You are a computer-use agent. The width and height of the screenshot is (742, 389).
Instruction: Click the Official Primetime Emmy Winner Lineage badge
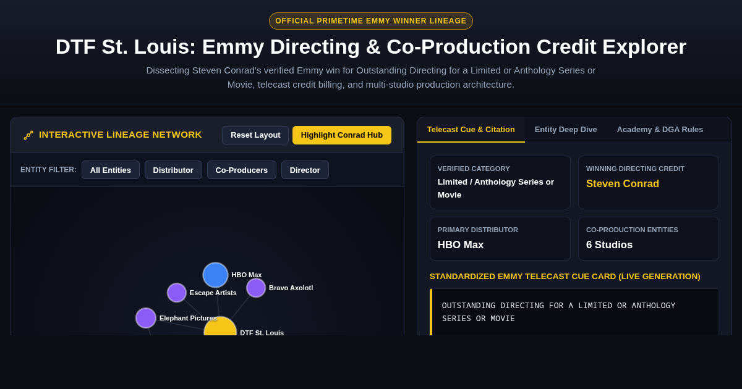tap(371, 21)
